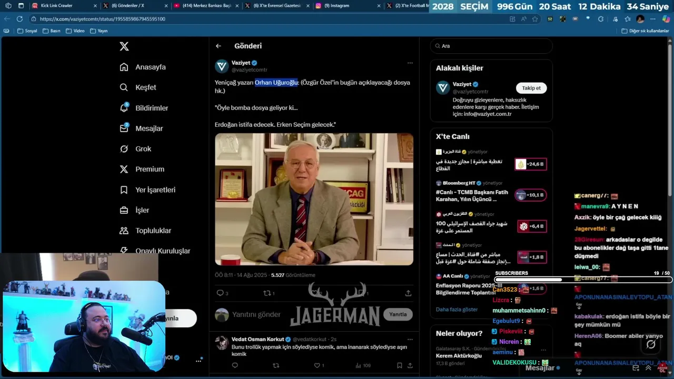Expand account switcher three dots
Image resolution: width=674 pixels, height=379 pixels.
point(199,361)
